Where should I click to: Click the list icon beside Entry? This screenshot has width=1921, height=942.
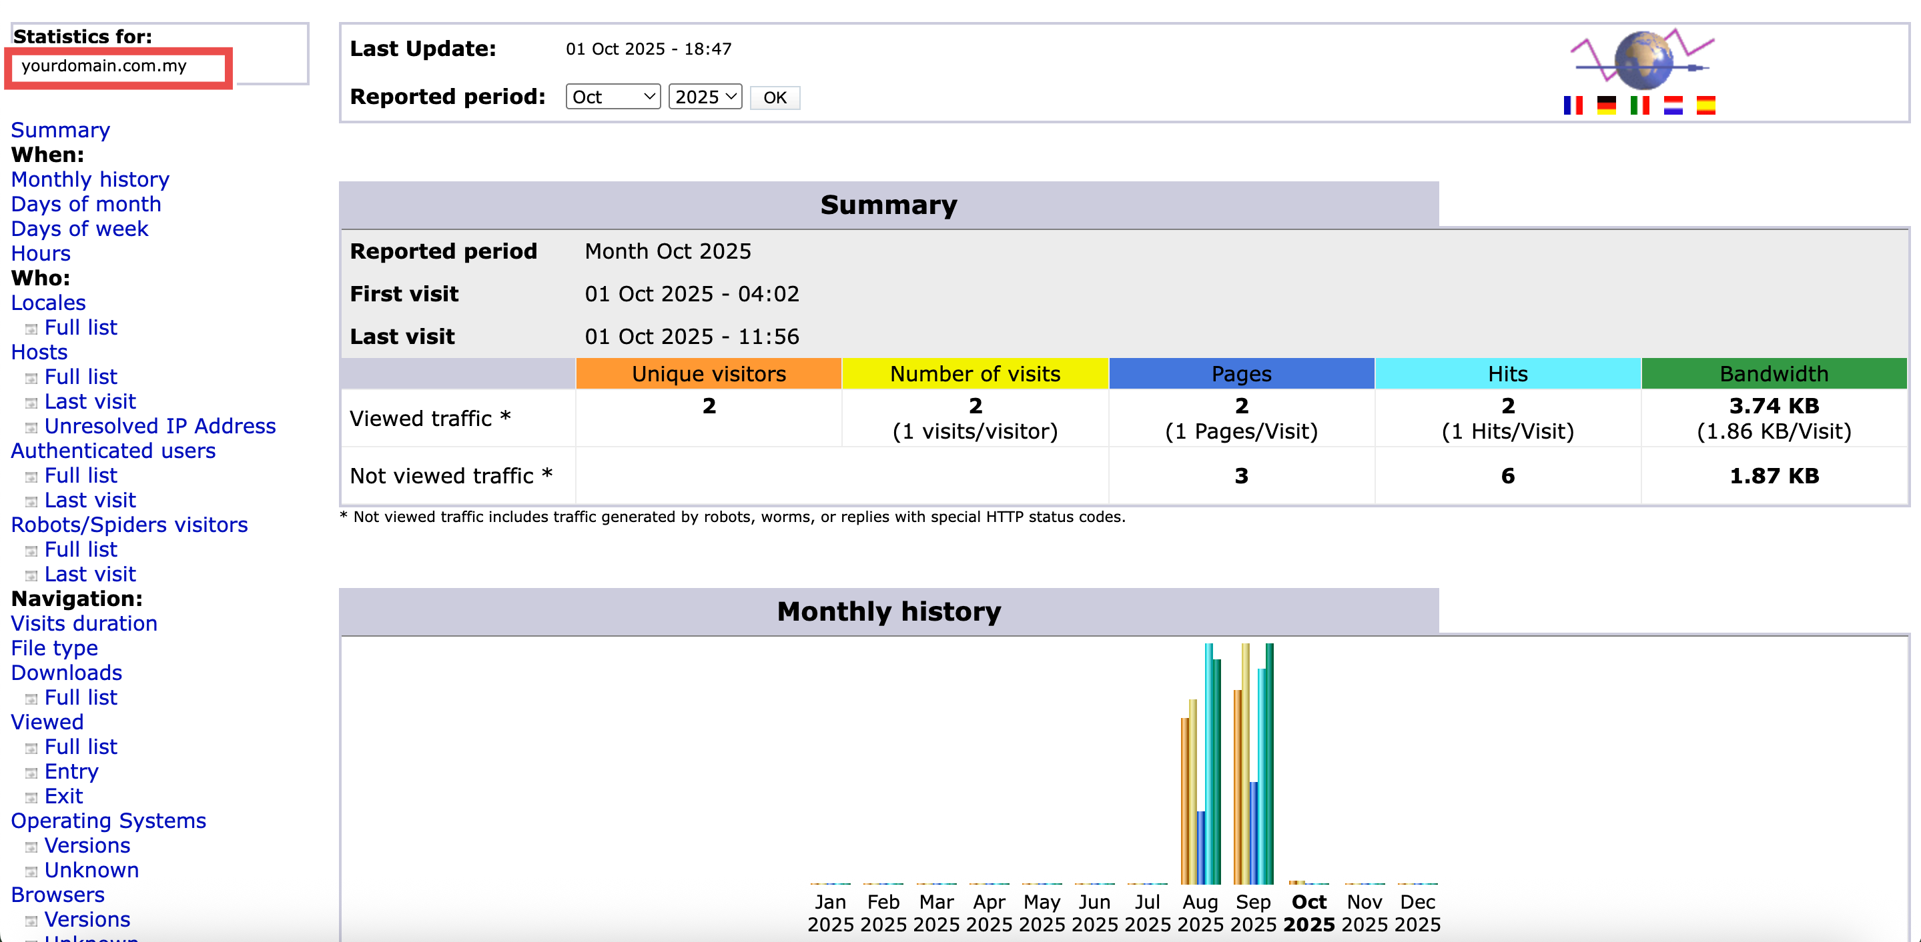click(31, 773)
